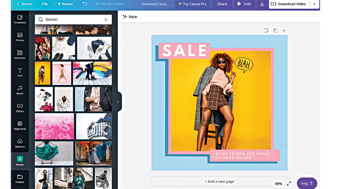Open the Music sidebar panel

20,90
